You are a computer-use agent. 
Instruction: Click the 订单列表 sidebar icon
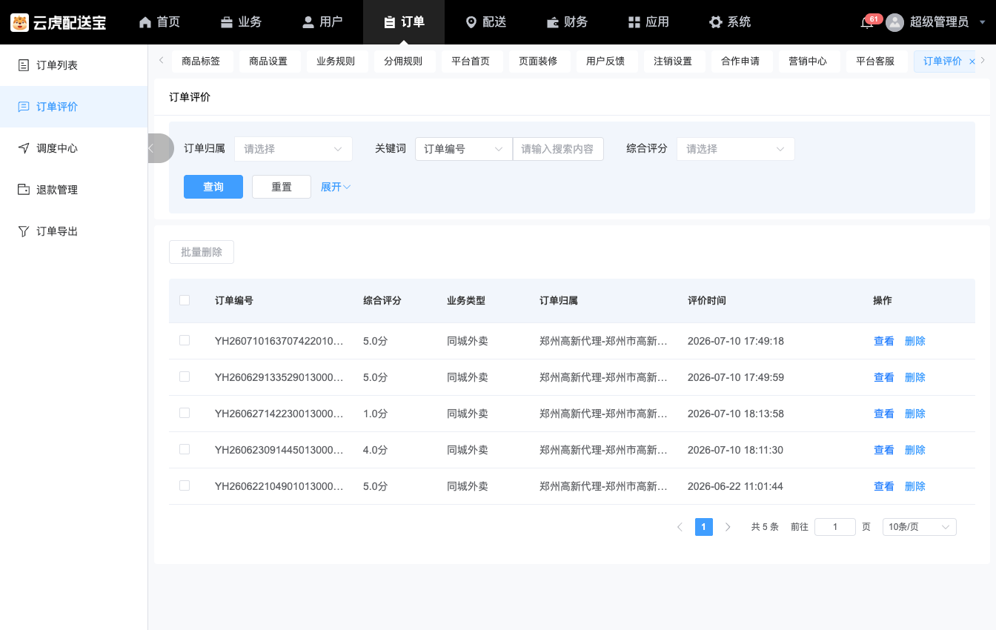coord(24,65)
